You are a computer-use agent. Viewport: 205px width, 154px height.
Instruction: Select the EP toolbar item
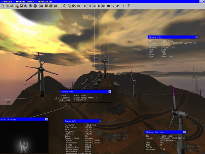coord(117,6)
